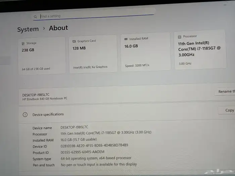Click the Find a setting search box
The width and height of the screenshot is (235, 176).
[94, 14]
